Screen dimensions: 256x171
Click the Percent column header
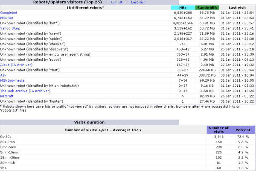[x=243, y=130]
